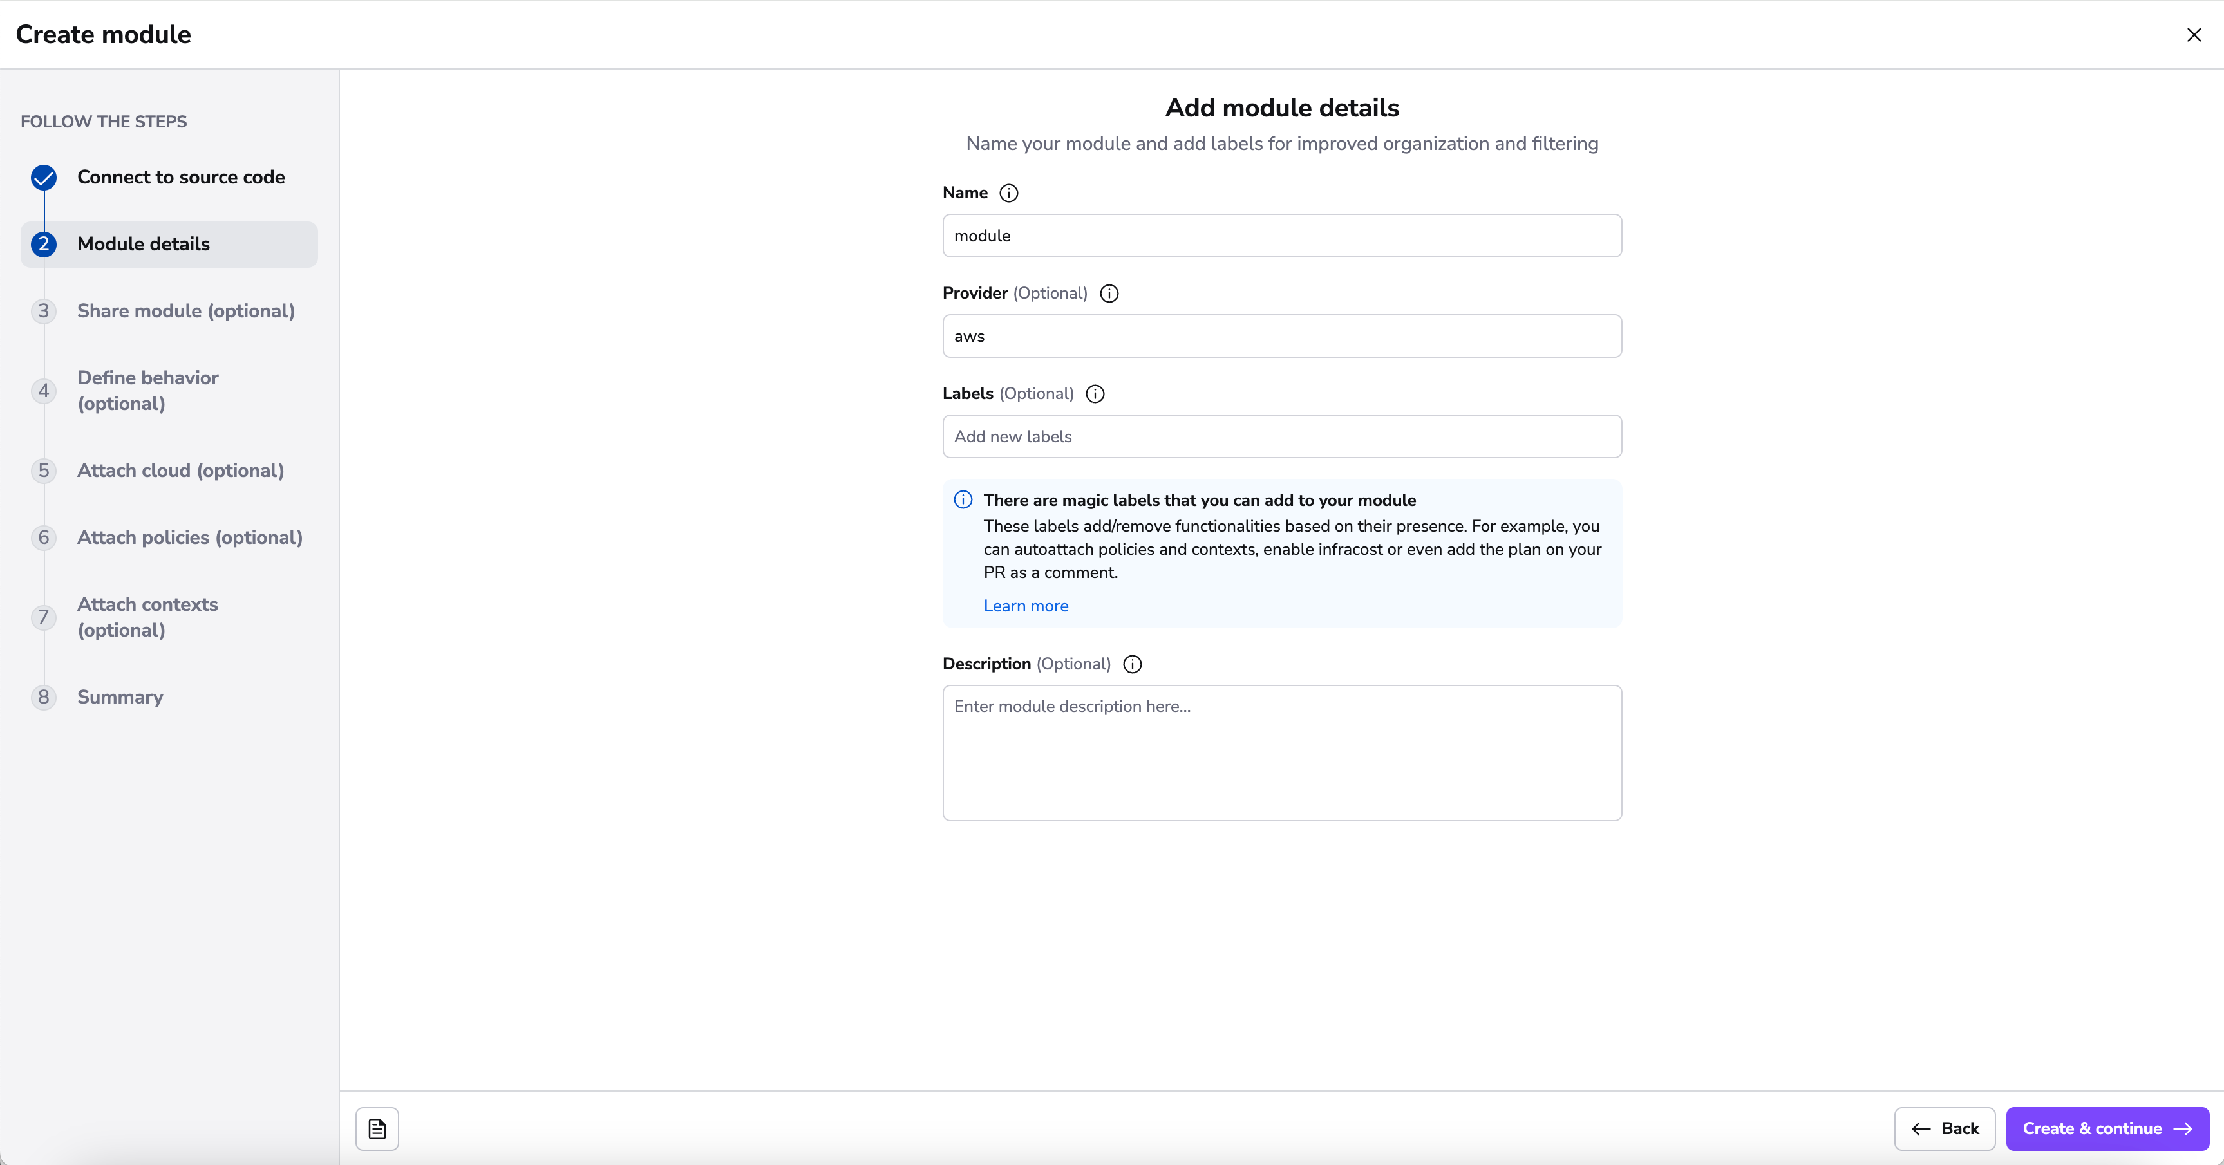
Task: Open the documentation icon at bottom left
Action: pyautogui.click(x=377, y=1129)
